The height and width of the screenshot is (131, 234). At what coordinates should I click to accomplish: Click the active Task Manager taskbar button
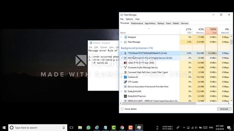click(139, 128)
